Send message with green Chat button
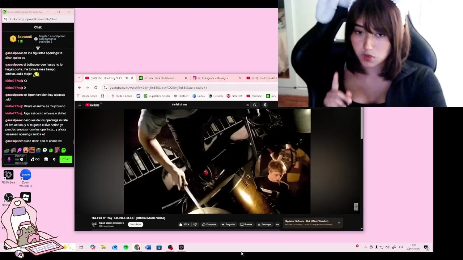The image size is (463, 260). 66,159
